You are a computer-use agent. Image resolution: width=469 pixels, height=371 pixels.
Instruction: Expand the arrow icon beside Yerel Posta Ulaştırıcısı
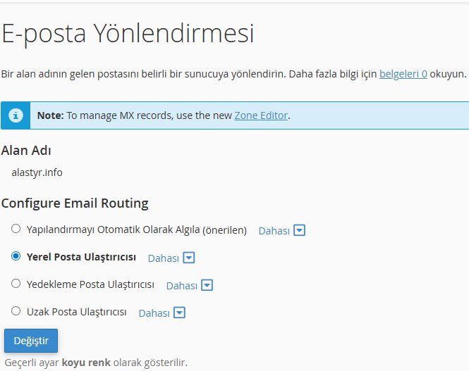(188, 258)
